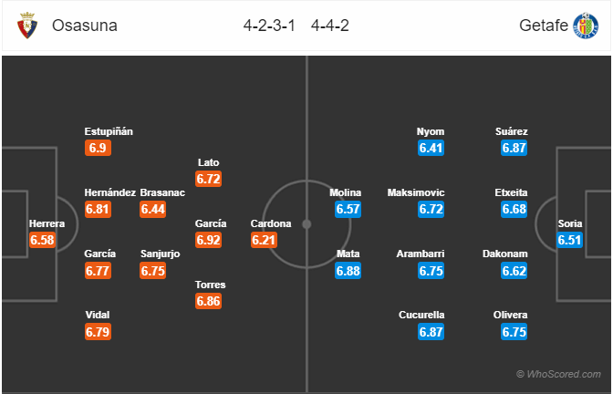
Task: Click the Osasuna club crest icon
Action: (27, 26)
